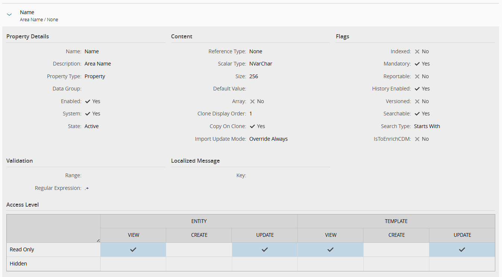The height and width of the screenshot is (277, 502).
Task: Toggle Read Only Entity View cell
Action: [133, 249]
